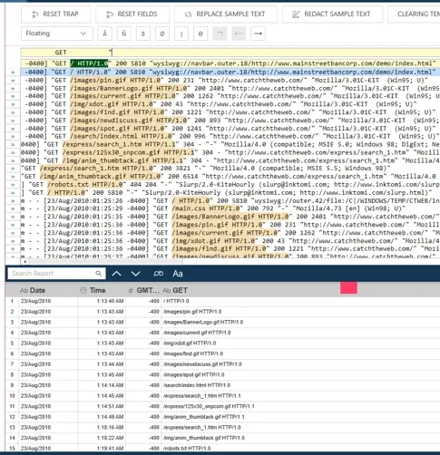Insert non-blank trap character Ñ
This screenshot has height=455, width=440.
pyautogui.click(x=124, y=34)
